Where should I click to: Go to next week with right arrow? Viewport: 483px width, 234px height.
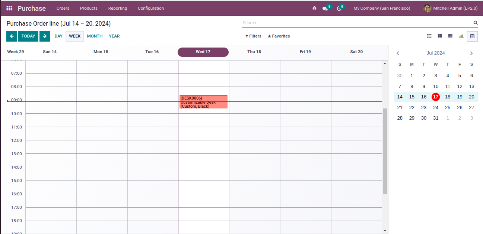(x=45, y=36)
